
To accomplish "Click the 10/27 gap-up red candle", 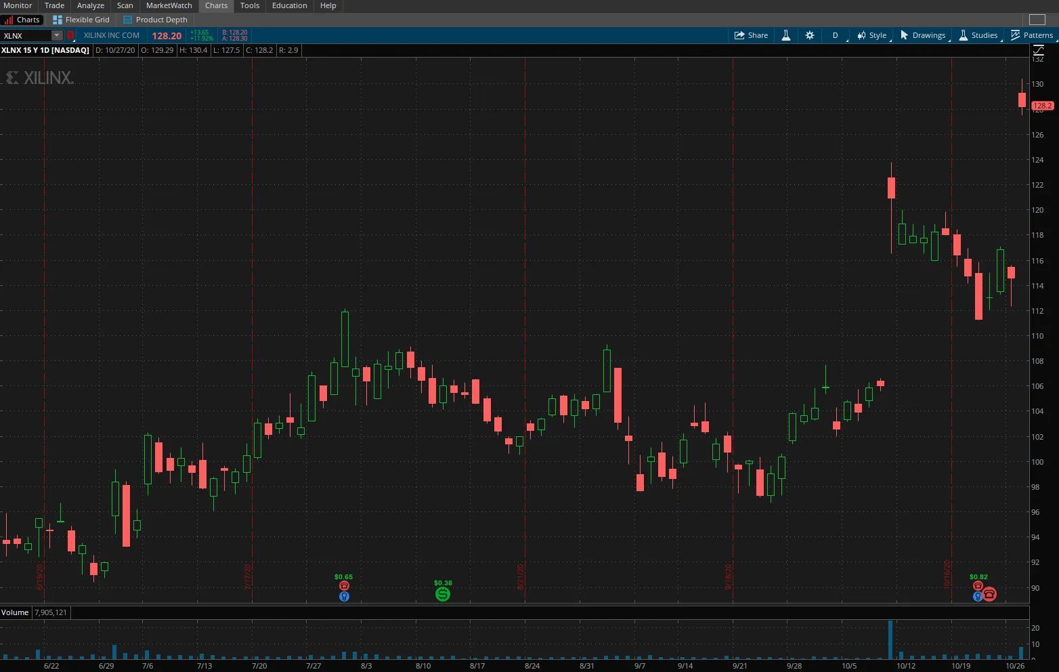I will [x=1022, y=100].
